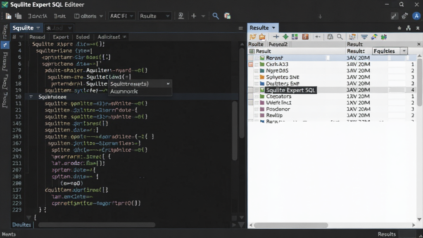423x238 pixels.
Task: Click the new file icon in main toolbar
Action: coord(8,16)
